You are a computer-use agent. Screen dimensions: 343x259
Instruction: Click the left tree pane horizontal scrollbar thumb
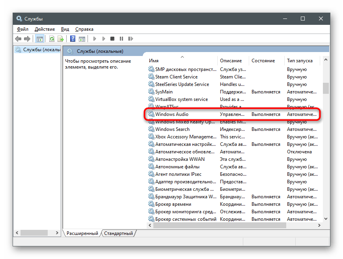tap(34, 233)
